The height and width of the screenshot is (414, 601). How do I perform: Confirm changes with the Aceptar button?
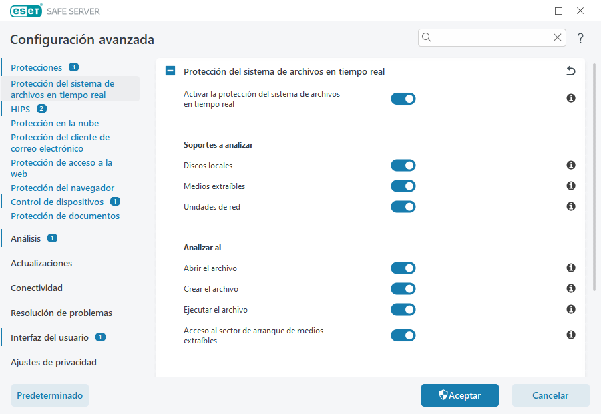[459, 395]
